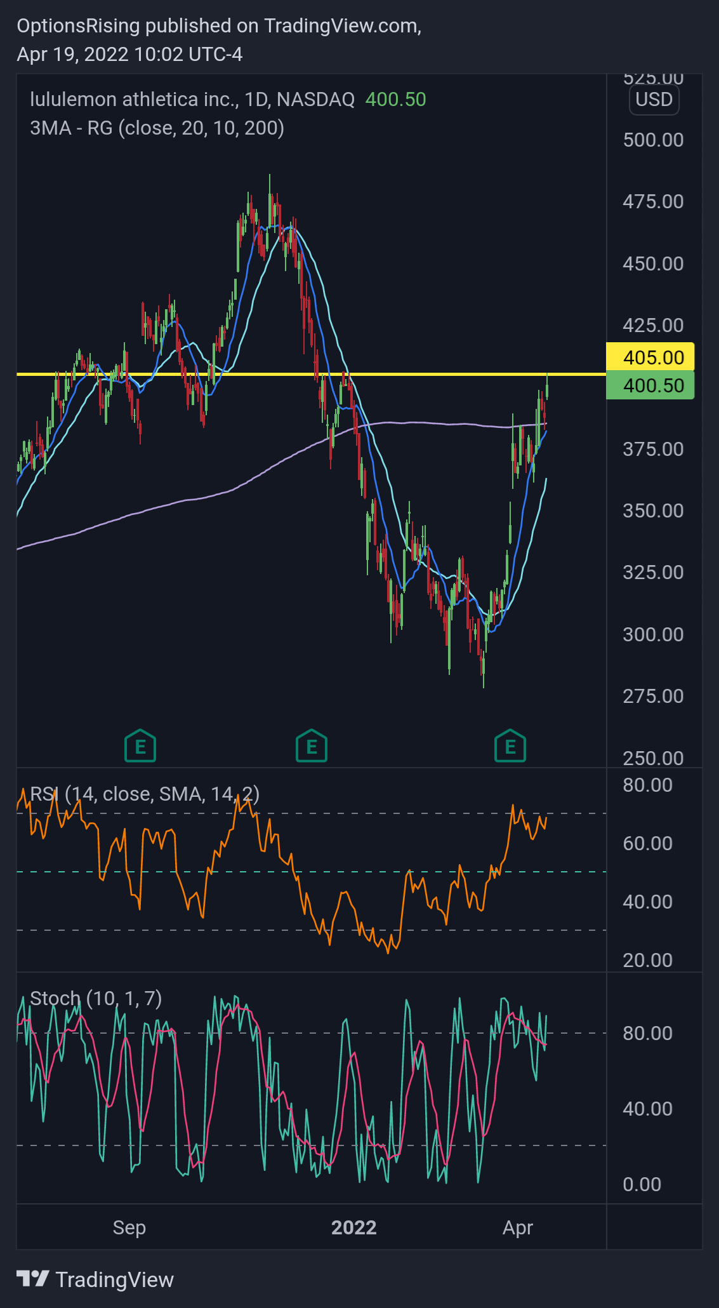
Task: Click the late-March earnings E marker
Action: (510, 746)
